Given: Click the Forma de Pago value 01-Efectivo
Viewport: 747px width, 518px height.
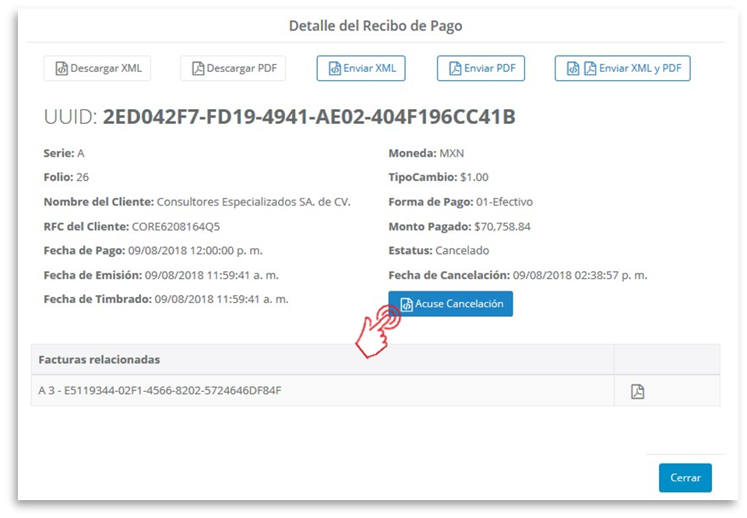Looking at the screenshot, I should pos(504,202).
